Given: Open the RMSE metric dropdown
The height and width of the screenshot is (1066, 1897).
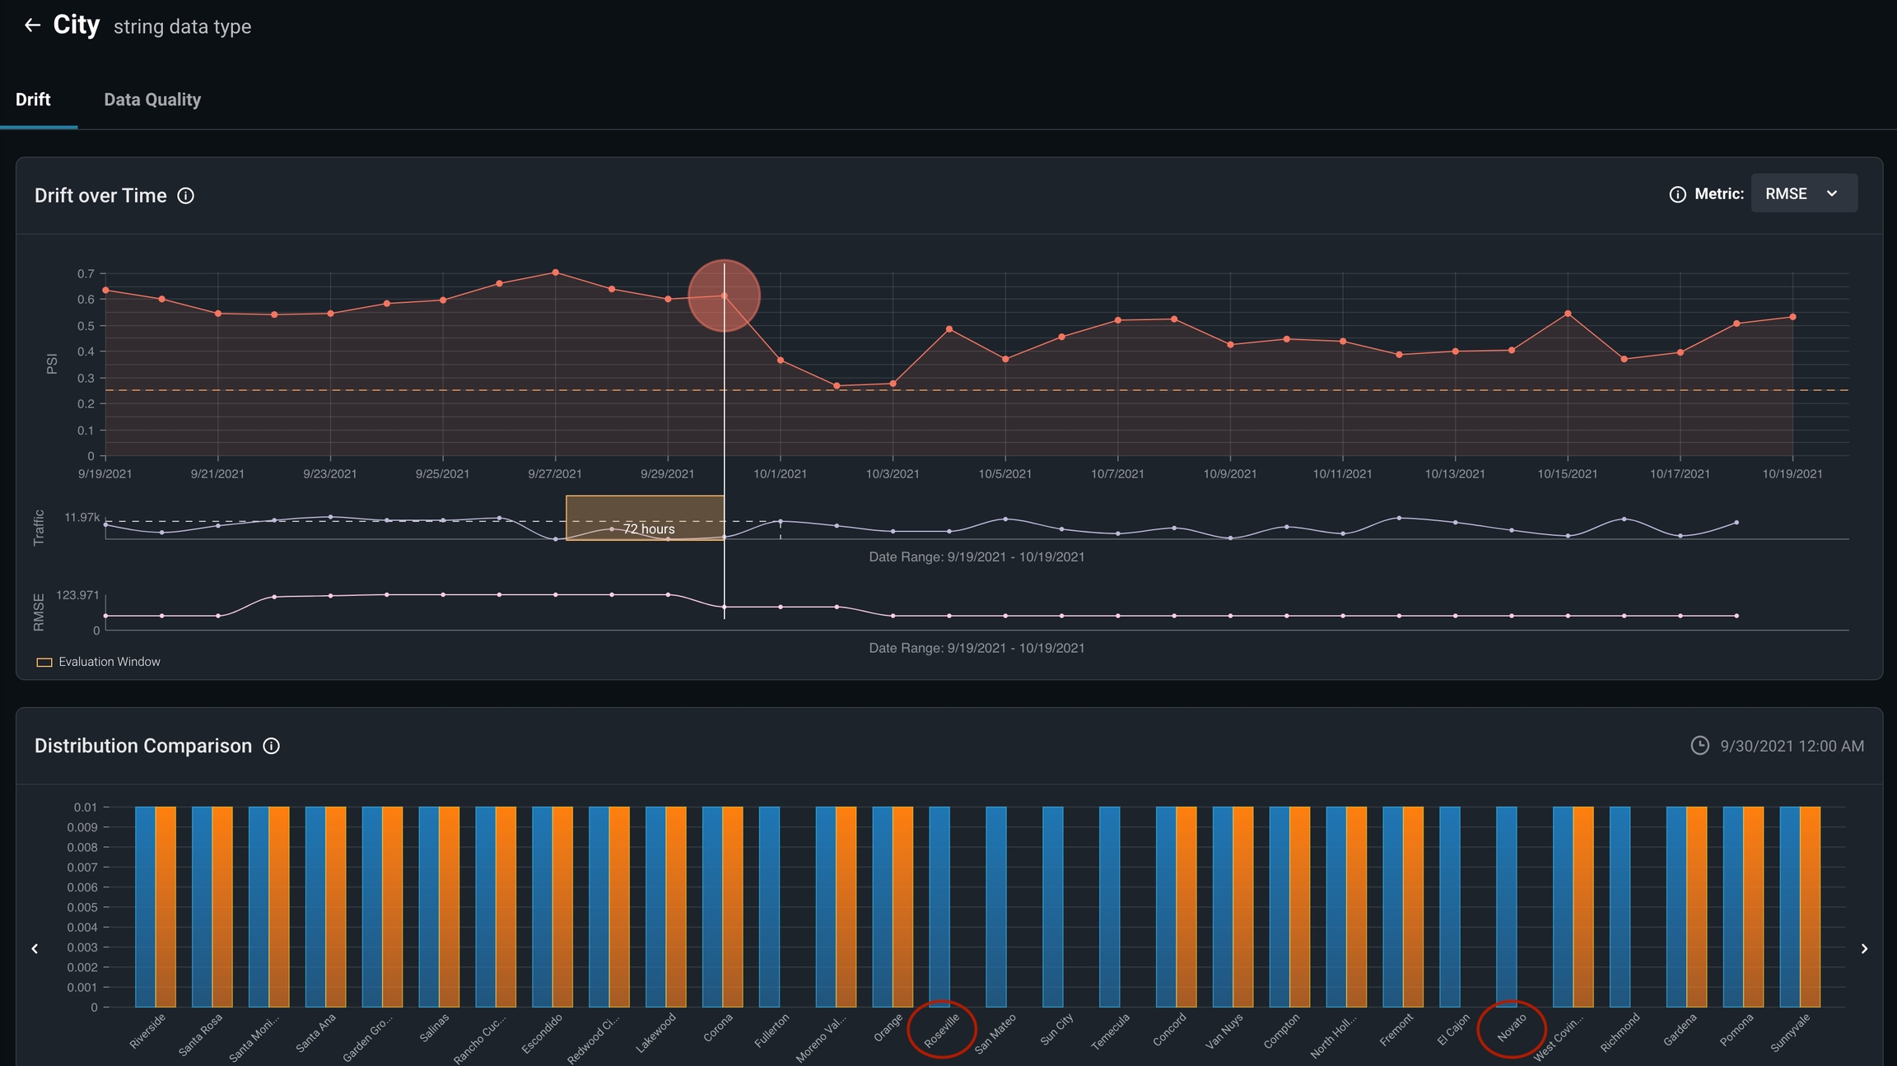Looking at the screenshot, I should pyautogui.click(x=1803, y=193).
